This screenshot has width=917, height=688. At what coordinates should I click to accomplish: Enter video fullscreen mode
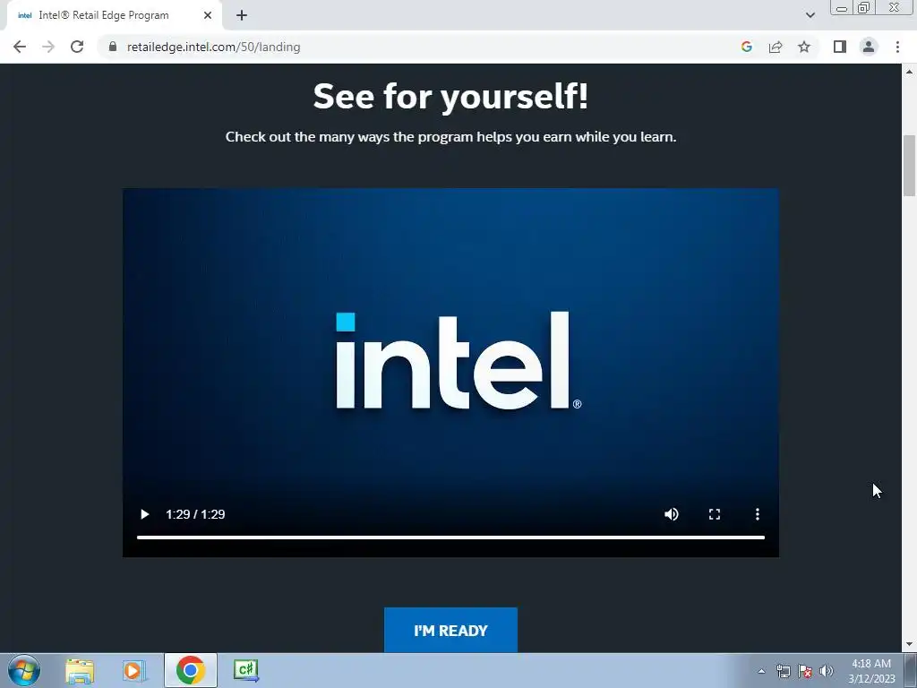[714, 514]
